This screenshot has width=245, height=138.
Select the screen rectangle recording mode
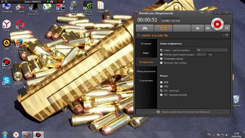[x=163, y=28]
